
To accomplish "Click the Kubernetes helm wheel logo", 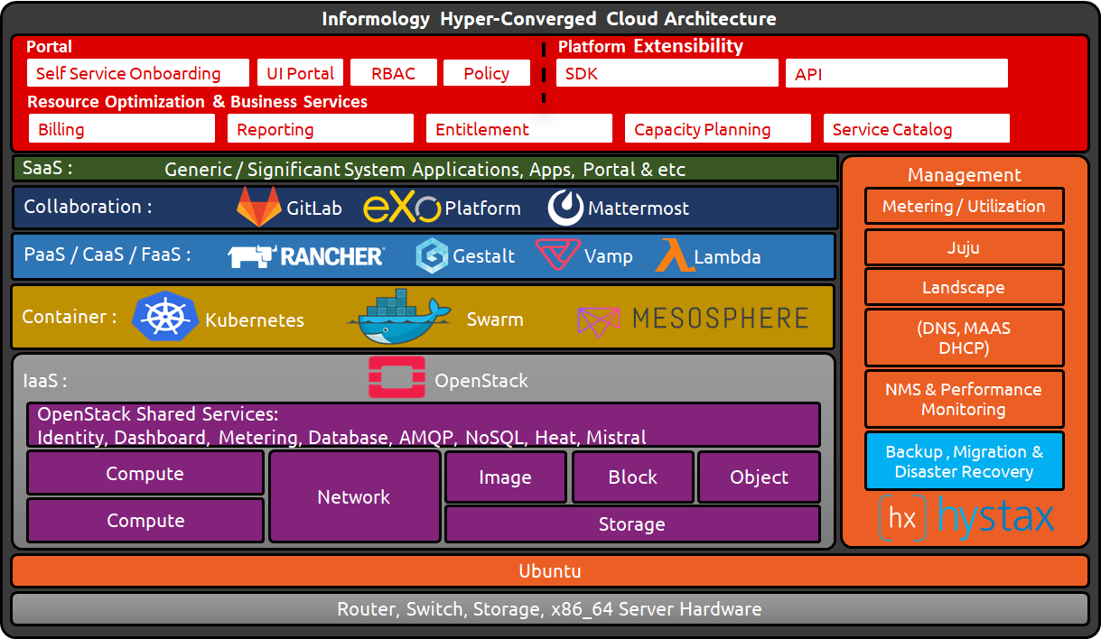I will pyautogui.click(x=164, y=318).
